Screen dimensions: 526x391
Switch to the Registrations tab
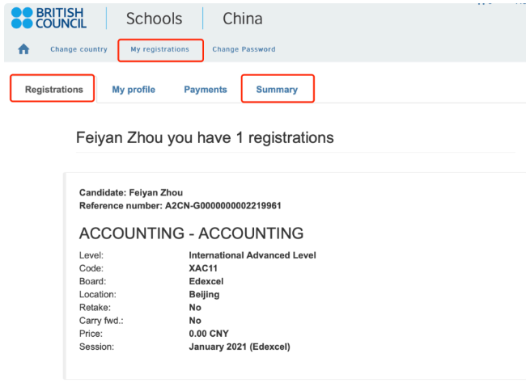click(54, 90)
